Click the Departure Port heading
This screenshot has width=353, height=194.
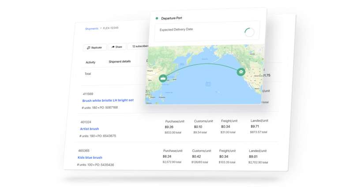pyautogui.click(x=172, y=18)
